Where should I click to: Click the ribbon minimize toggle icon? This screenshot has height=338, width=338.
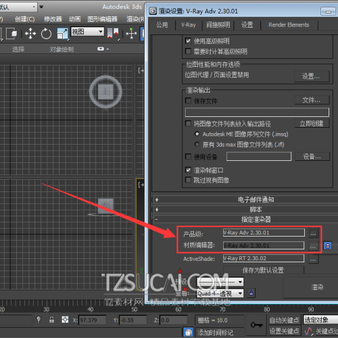[x=101, y=49]
